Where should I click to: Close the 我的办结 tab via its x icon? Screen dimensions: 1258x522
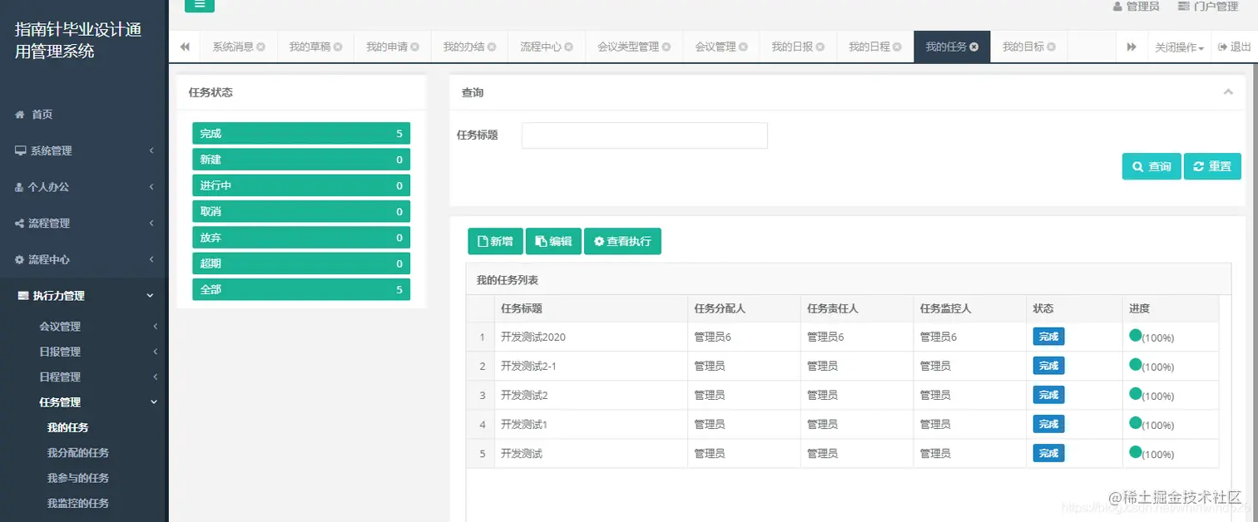click(493, 47)
